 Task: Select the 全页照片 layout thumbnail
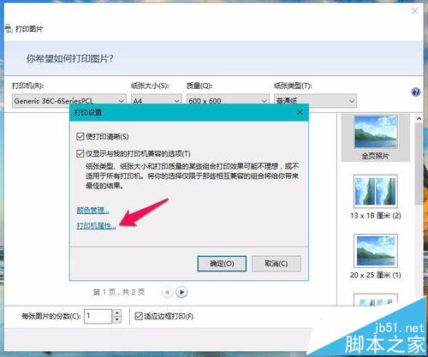[x=376, y=138]
